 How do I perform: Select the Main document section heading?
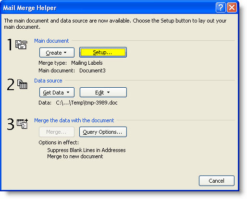pyautogui.click(x=51, y=41)
